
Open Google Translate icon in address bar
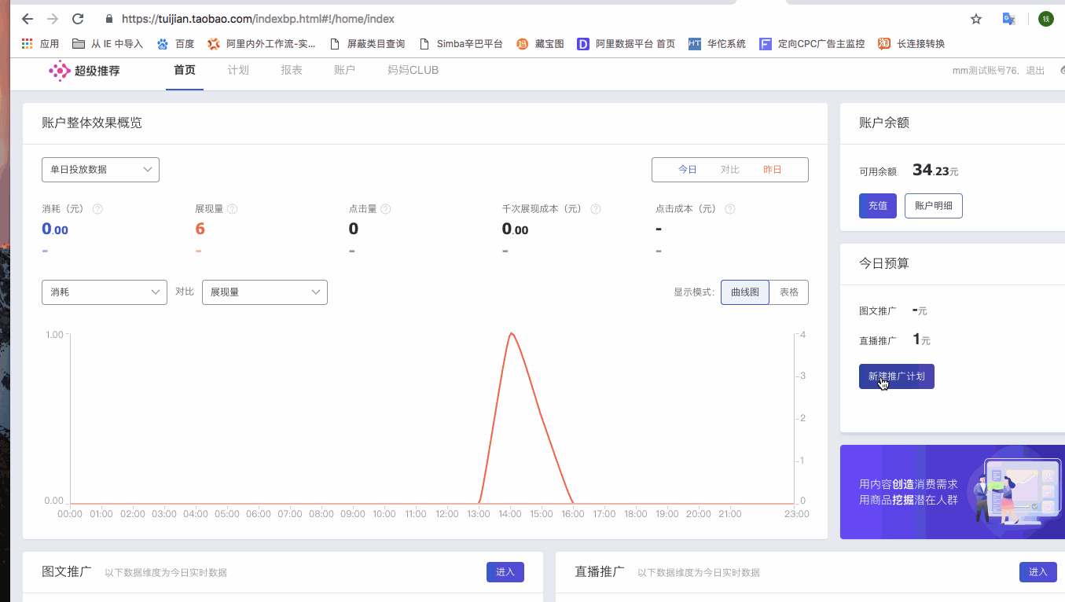pyautogui.click(x=1008, y=18)
